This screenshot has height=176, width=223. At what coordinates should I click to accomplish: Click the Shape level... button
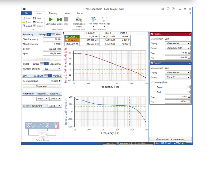(x=42, y=86)
